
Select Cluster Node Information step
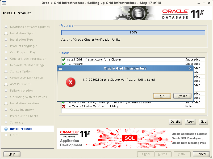(28, 59)
